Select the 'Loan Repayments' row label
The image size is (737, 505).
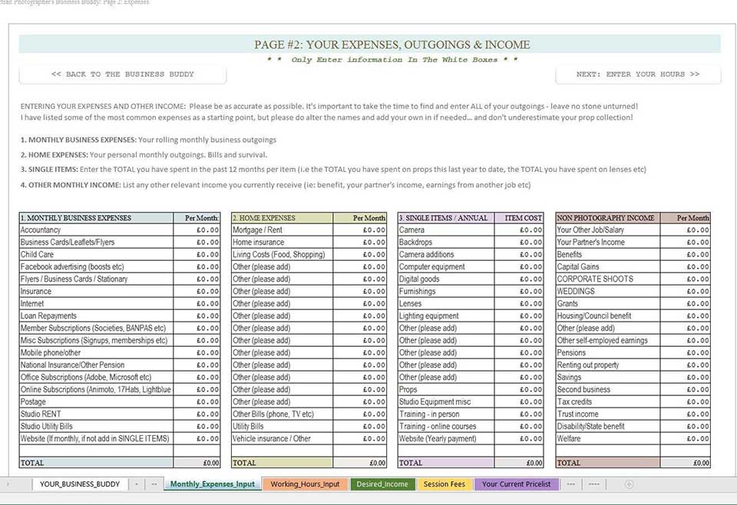48,316
